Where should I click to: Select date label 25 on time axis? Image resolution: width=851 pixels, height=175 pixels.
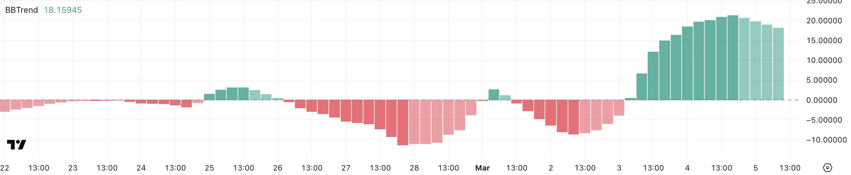coord(209,168)
